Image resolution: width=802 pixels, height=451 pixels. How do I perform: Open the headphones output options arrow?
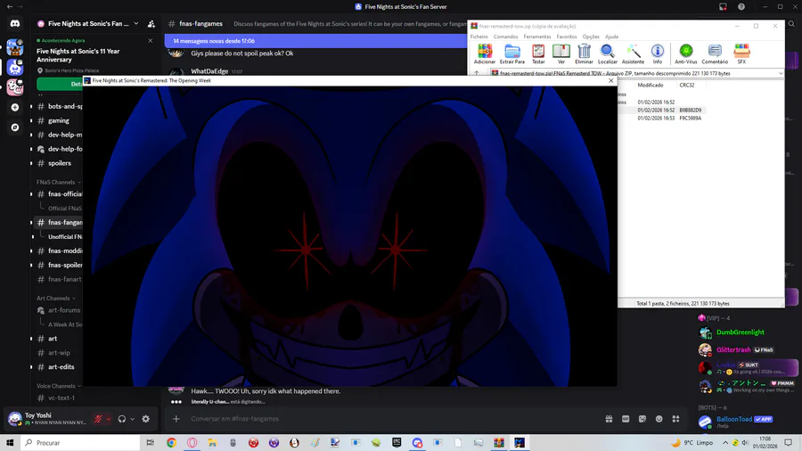point(133,419)
